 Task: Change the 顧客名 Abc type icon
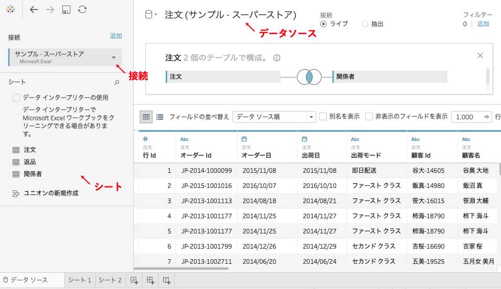tap(466, 139)
